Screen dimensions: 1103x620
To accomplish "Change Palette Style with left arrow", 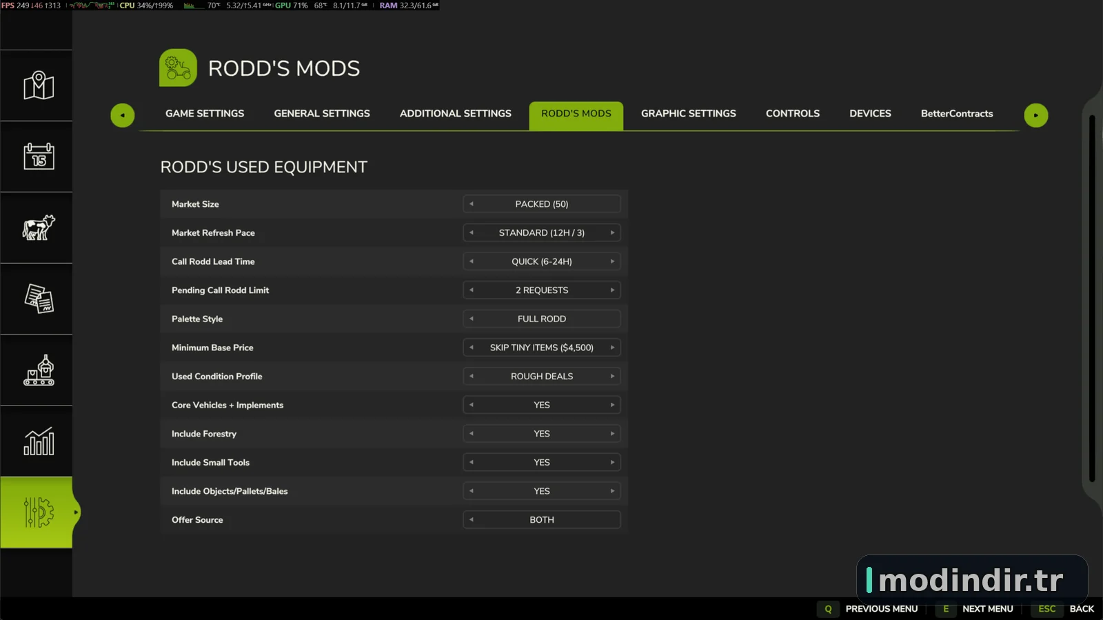I will click(472, 319).
